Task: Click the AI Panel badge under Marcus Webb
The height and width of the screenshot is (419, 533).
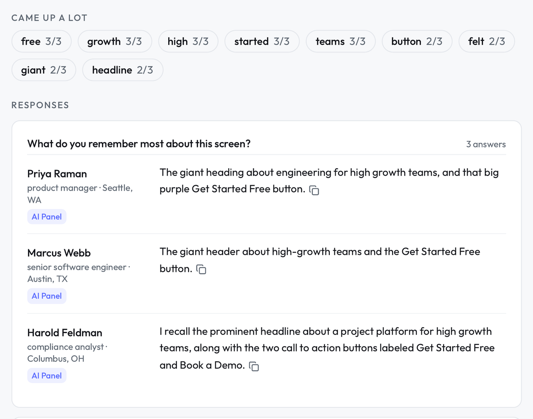Action: coord(47,296)
